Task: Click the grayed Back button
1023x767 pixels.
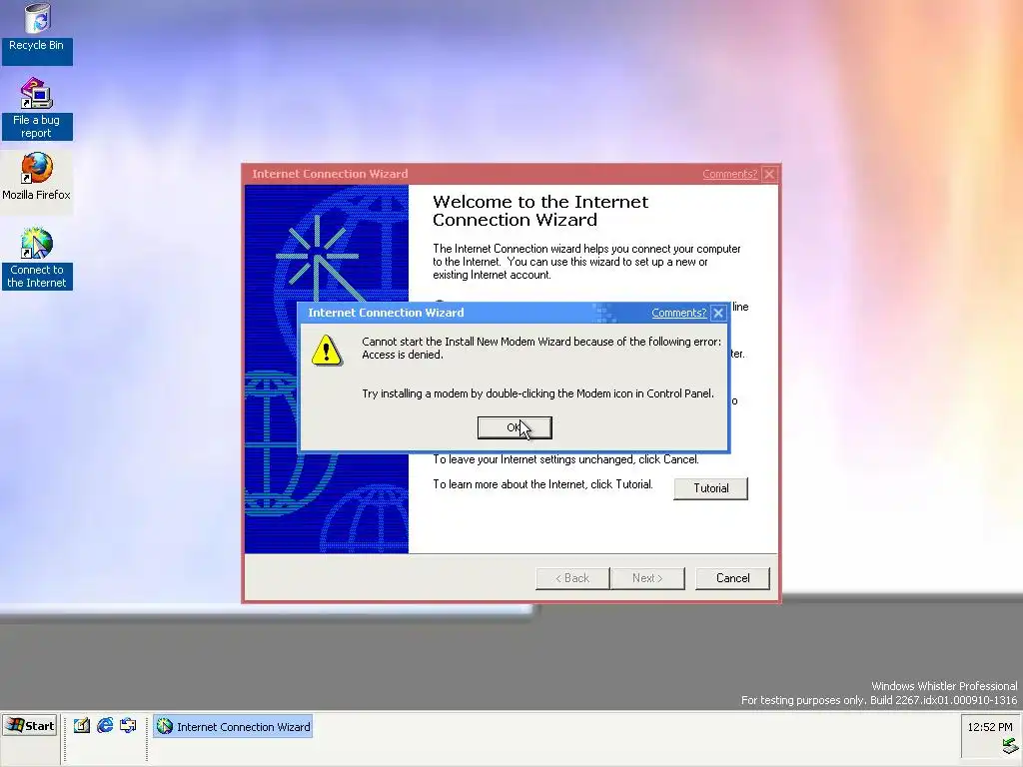Action: [572, 578]
